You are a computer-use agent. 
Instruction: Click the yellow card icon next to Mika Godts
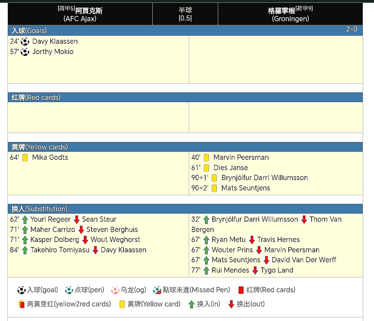click(x=25, y=158)
